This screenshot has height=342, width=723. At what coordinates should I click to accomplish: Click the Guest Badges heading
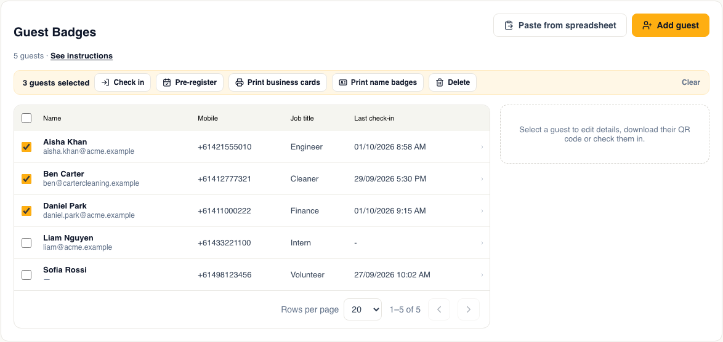click(x=55, y=32)
